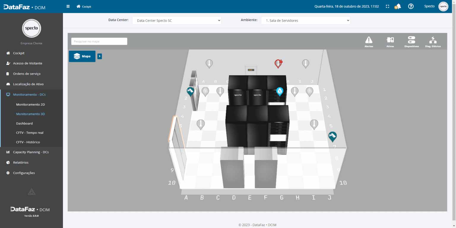Select the blue humidity sensor marker

pos(280,91)
